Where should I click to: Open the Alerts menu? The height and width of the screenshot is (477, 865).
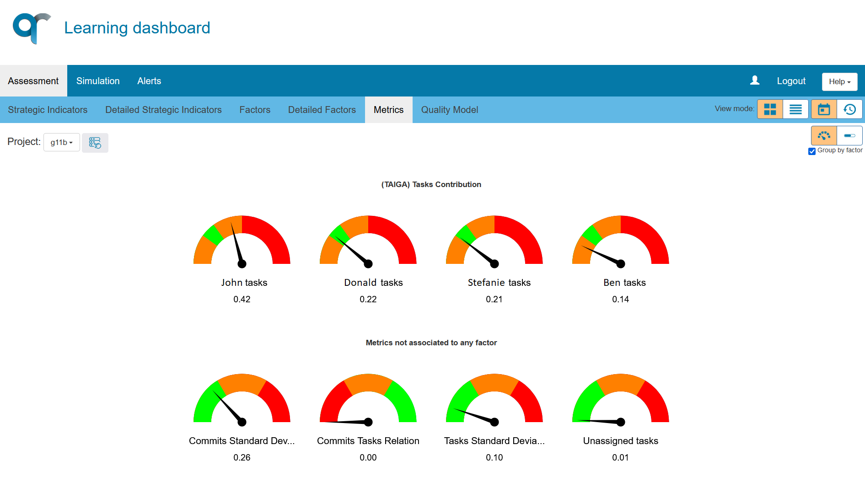coord(149,81)
